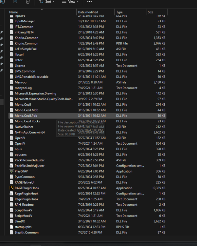Click the menyooLog file icon

[x=11, y=88]
